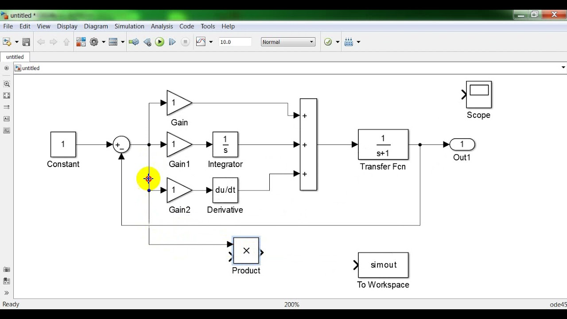Save the model with the floppy disk icon
The height and width of the screenshot is (319, 567).
click(26, 42)
